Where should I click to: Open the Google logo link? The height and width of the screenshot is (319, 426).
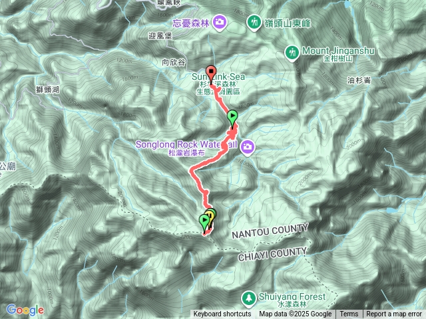click(x=25, y=310)
